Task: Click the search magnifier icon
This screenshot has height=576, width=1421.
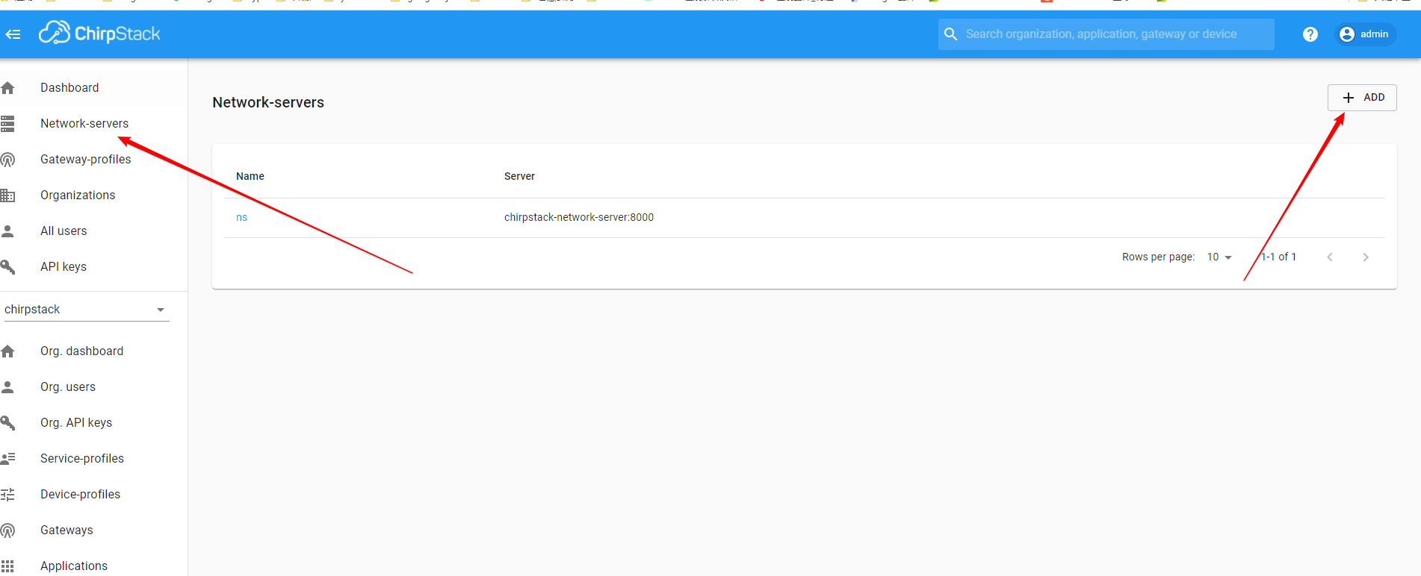Action: [950, 34]
